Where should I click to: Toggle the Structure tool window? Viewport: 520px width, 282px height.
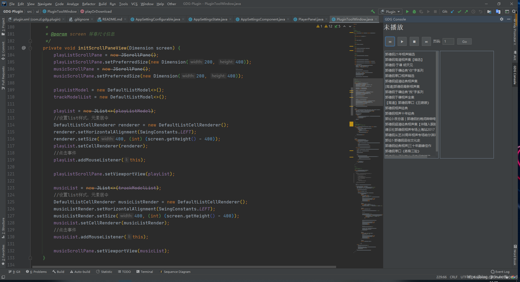pos(3,228)
